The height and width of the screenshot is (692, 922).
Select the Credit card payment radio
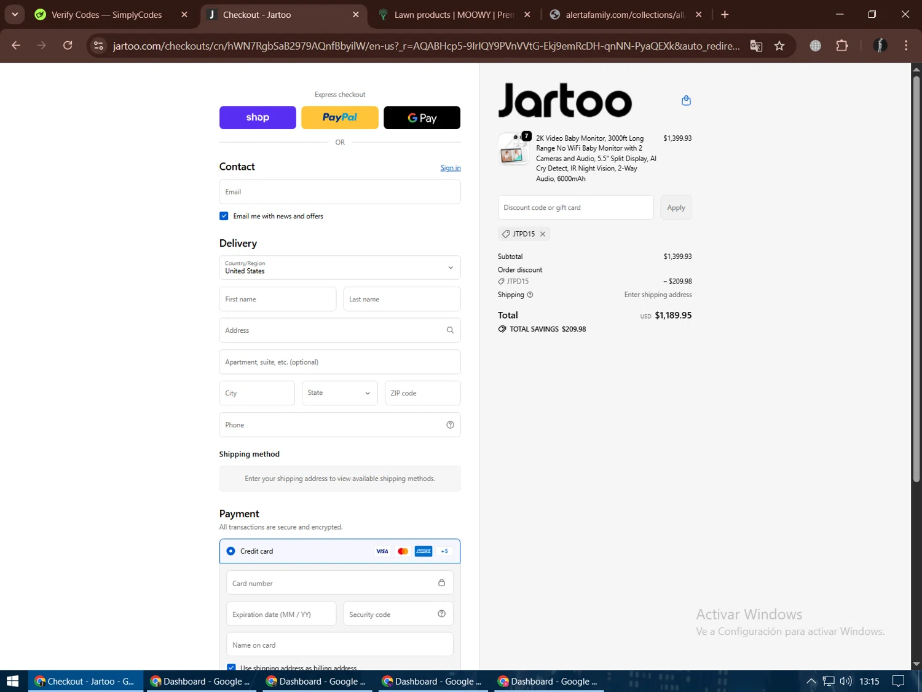(x=230, y=551)
